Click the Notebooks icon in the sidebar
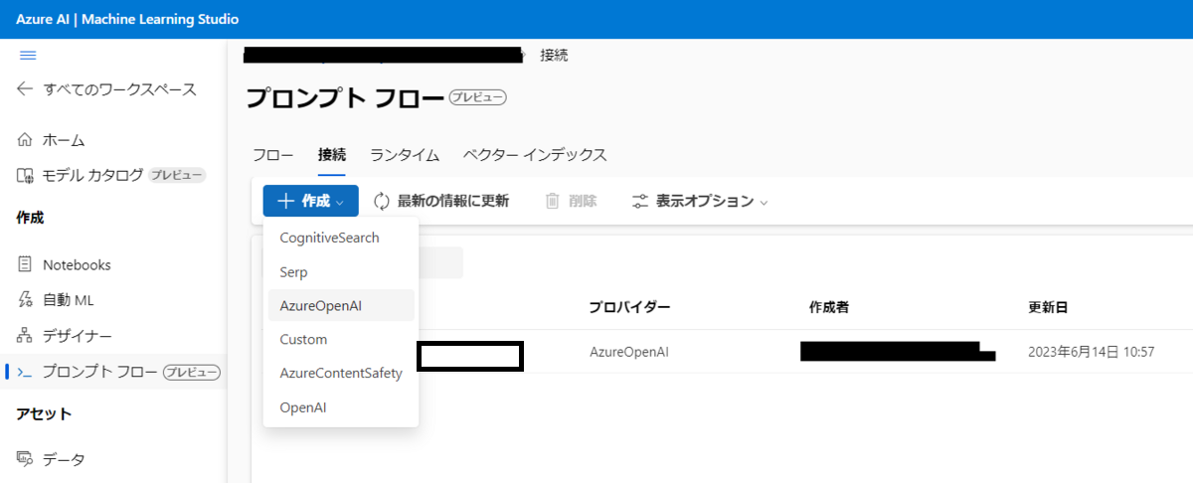1193x483 pixels. 26,265
